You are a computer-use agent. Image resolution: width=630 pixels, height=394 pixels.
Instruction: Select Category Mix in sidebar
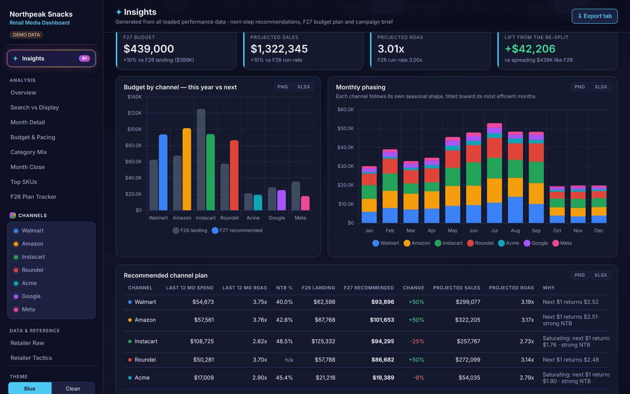pyautogui.click(x=51, y=152)
